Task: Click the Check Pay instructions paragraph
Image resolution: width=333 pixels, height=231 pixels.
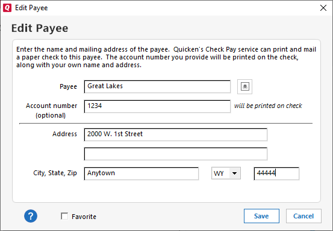Action: pyautogui.click(x=166, y=57)
